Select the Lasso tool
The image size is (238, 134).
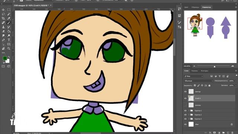point(3,14)
